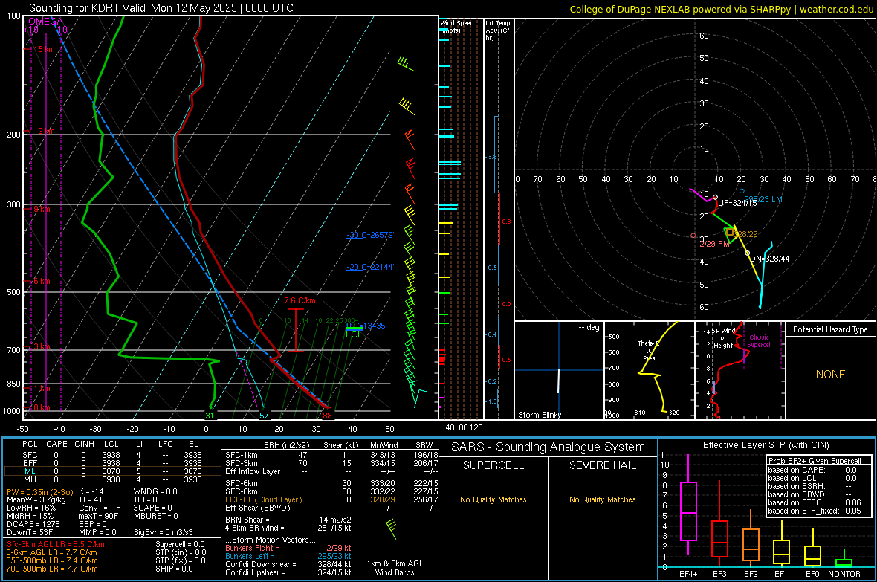Click the Wind Speed (knots) panel header
The width and height of the screenshot is (877, 582).
pos(457,26)
